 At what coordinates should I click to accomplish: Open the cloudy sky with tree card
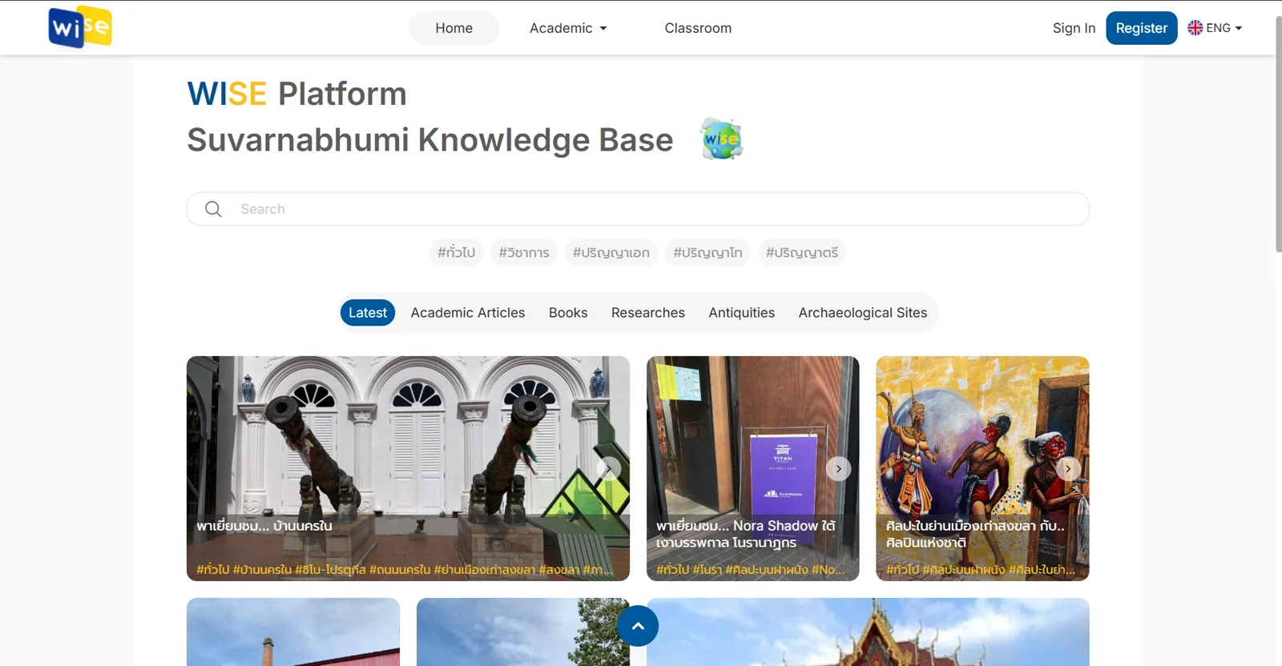(523, 632)
